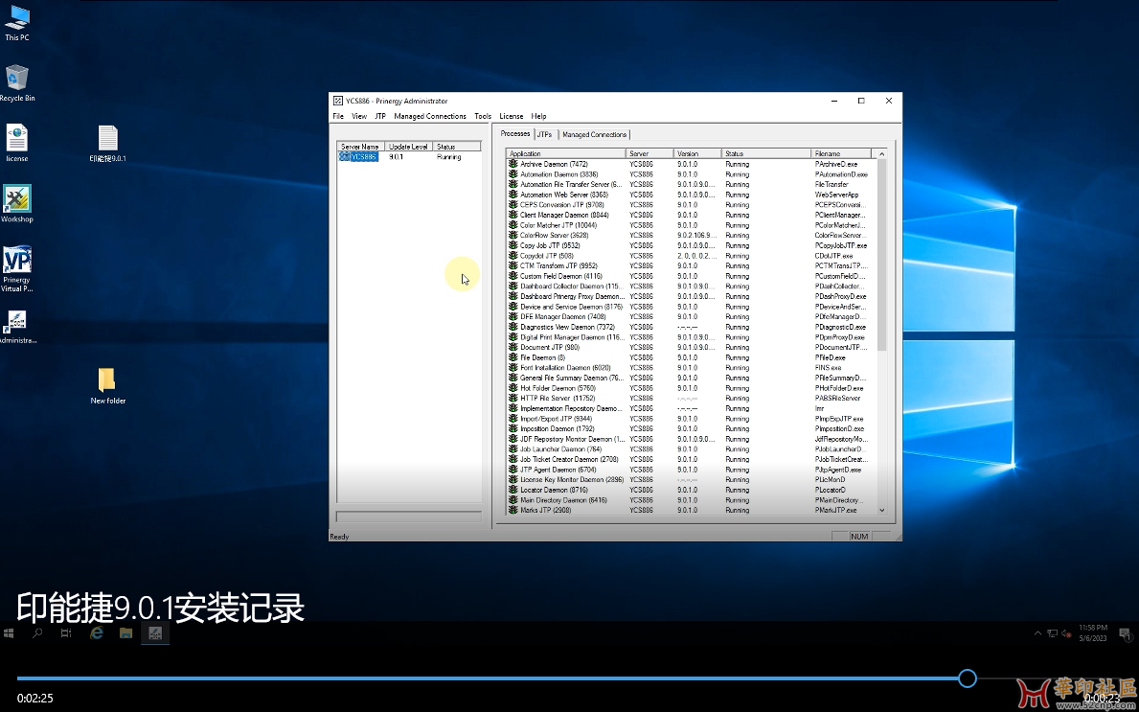Open File Explorer from the taskbar
This screenshot has width=1139, height=712.
[125, 632]
